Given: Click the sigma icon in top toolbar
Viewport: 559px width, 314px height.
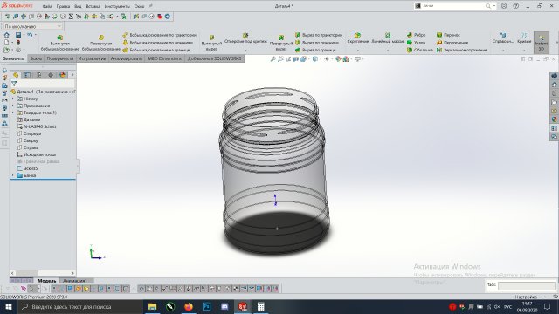Looking at the screenshot, I should 71,17.
